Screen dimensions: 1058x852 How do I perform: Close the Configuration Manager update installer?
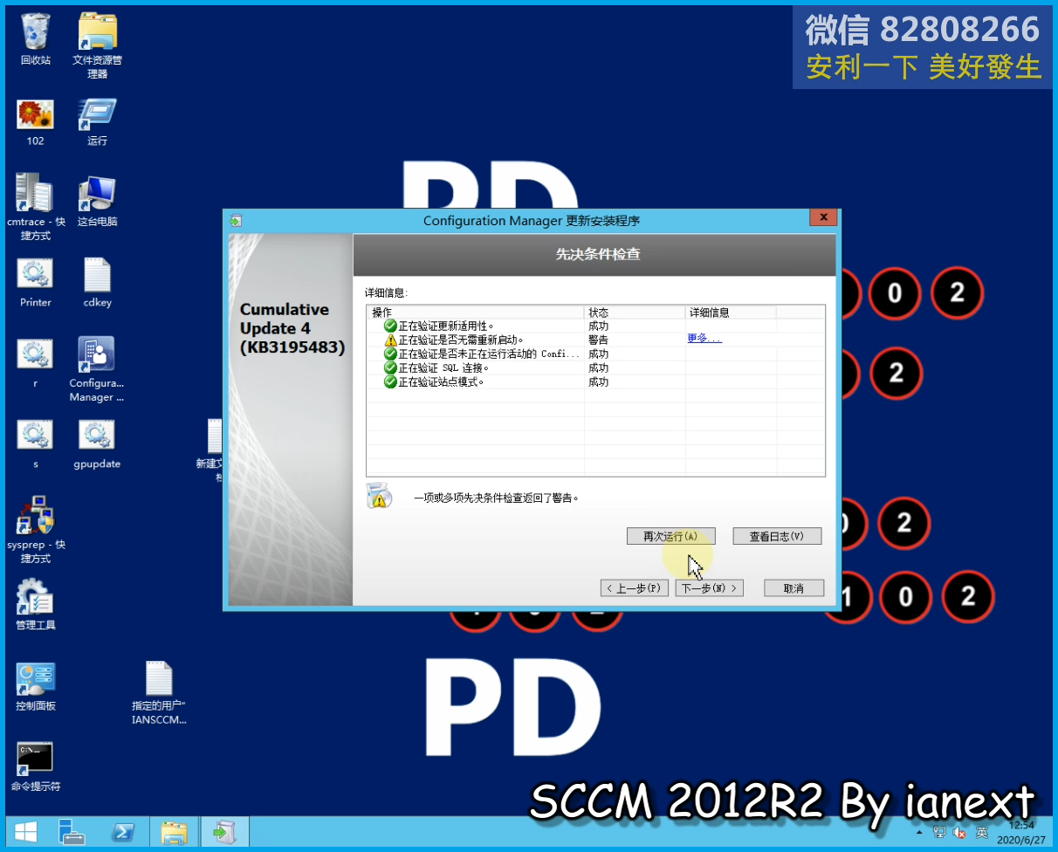[821, 217]
